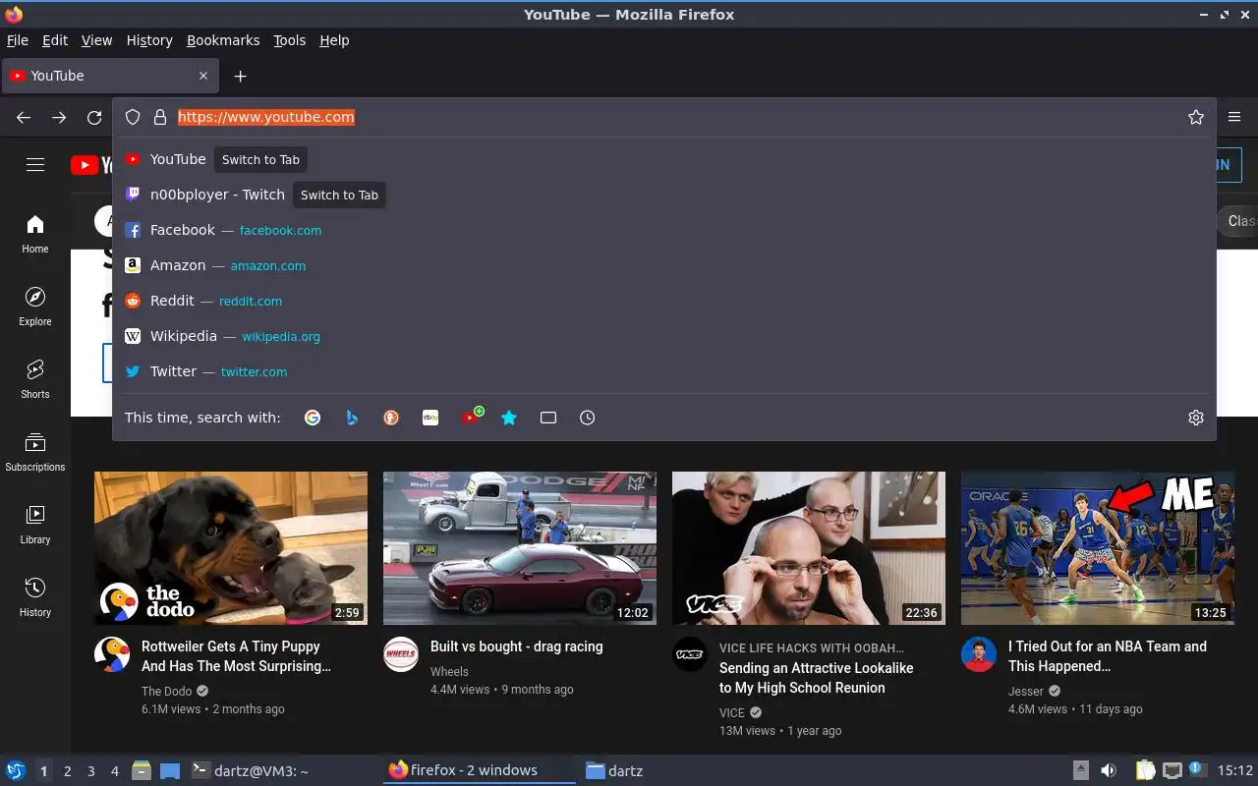
Task: Open the taskbar application launcher menu
Action: [x=16, y=771]
